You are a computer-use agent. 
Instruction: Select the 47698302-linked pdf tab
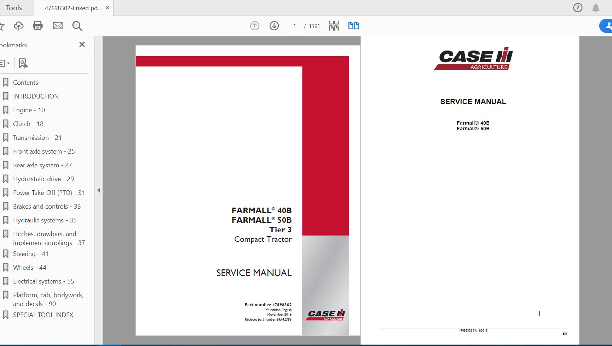click(x=73, y=8)
